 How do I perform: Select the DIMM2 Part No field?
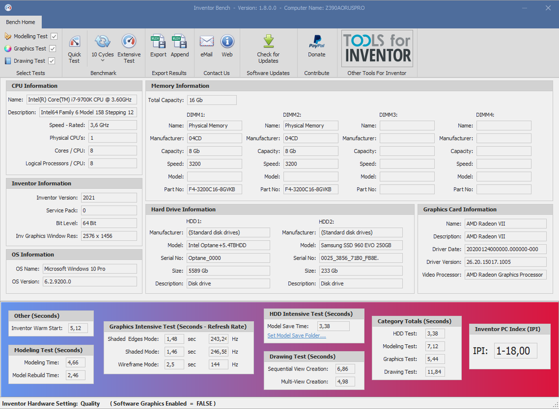[311, 189]
